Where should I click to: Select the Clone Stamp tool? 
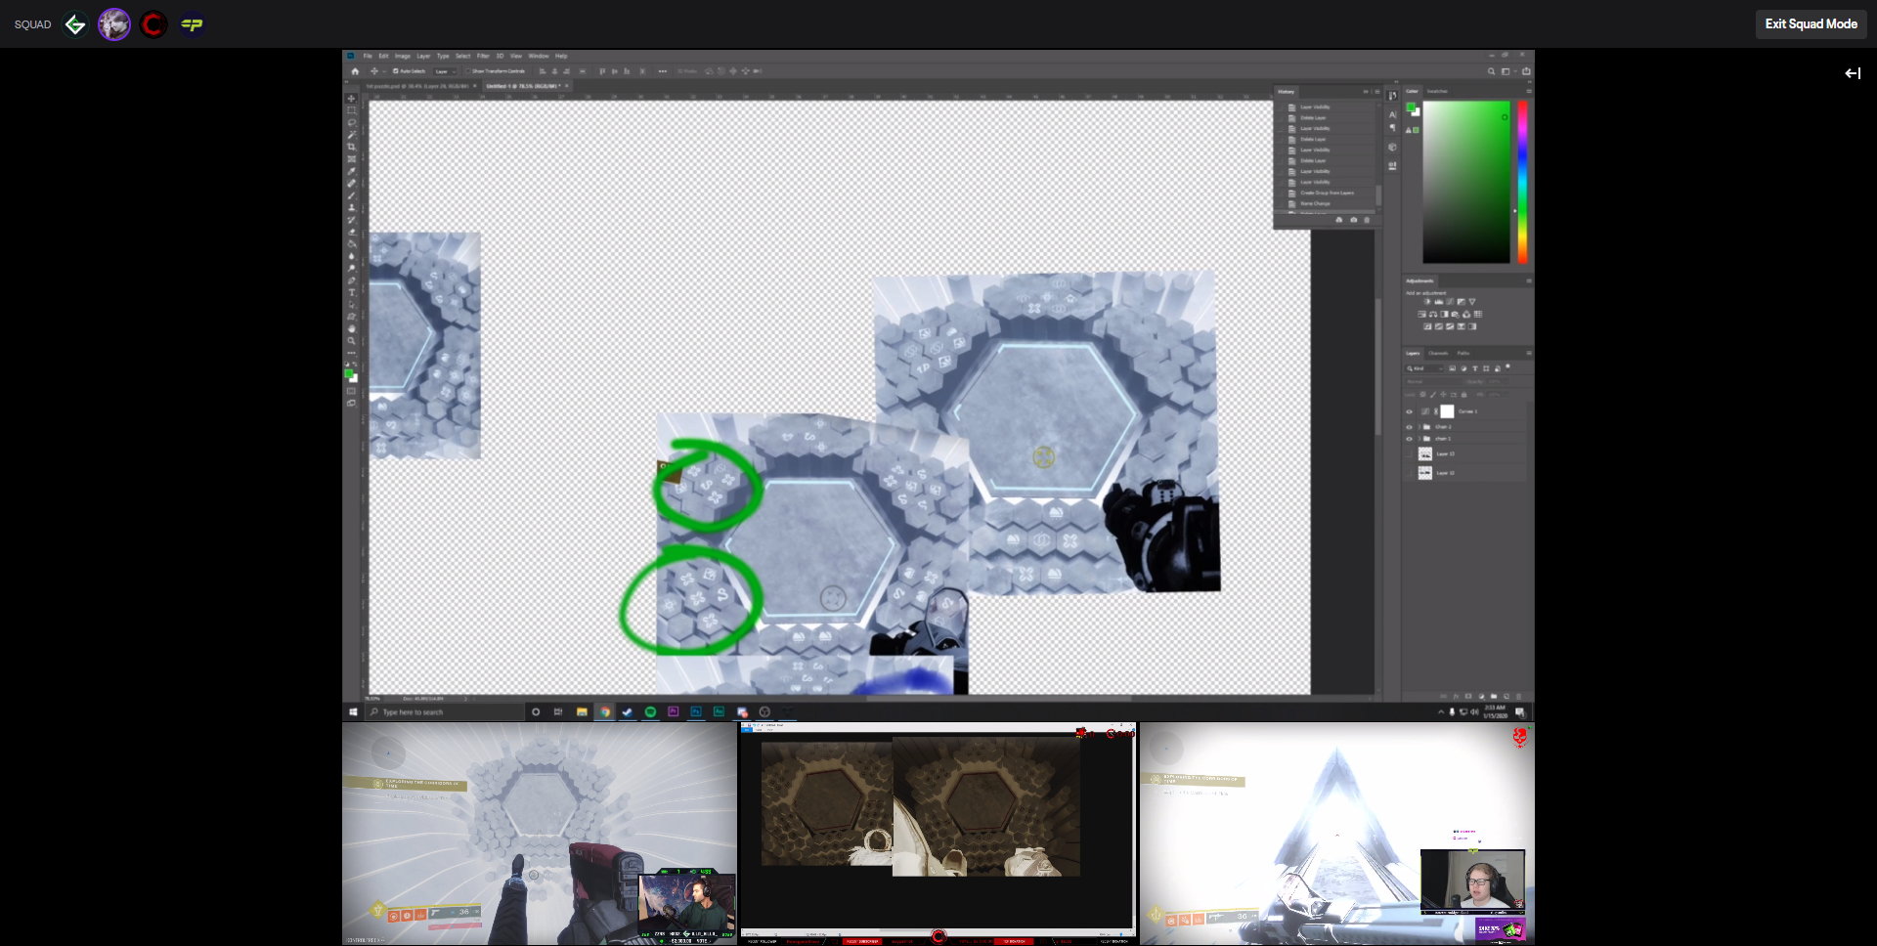coord(351,207)
